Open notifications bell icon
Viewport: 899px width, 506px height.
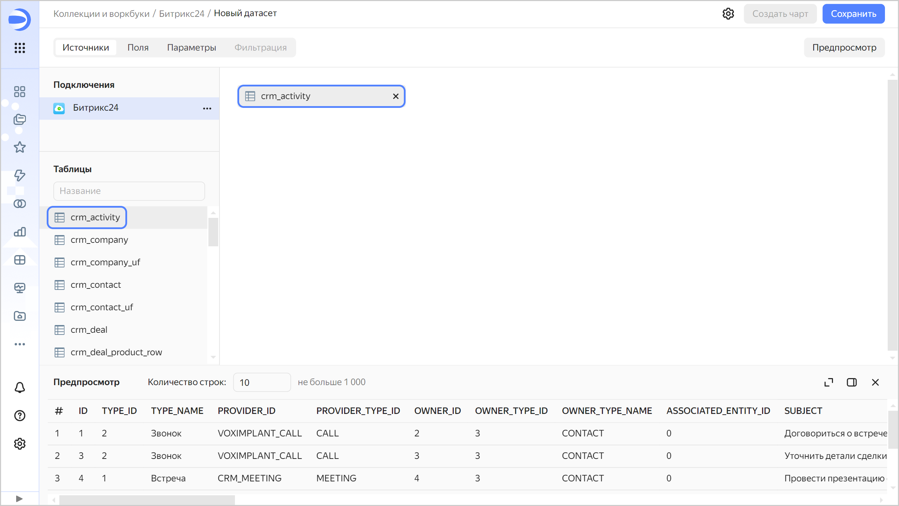coord(20,388)
